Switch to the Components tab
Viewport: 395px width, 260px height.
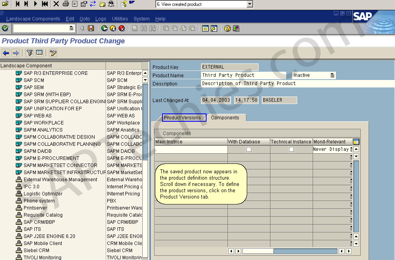225,118
